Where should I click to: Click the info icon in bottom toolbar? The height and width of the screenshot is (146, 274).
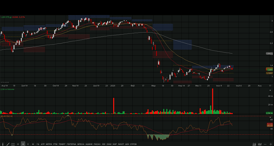tap(3, 144)
